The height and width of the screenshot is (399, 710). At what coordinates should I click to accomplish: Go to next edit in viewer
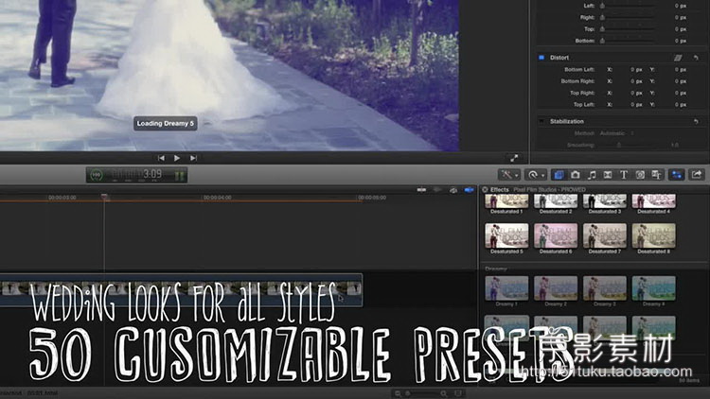[193, 158]
